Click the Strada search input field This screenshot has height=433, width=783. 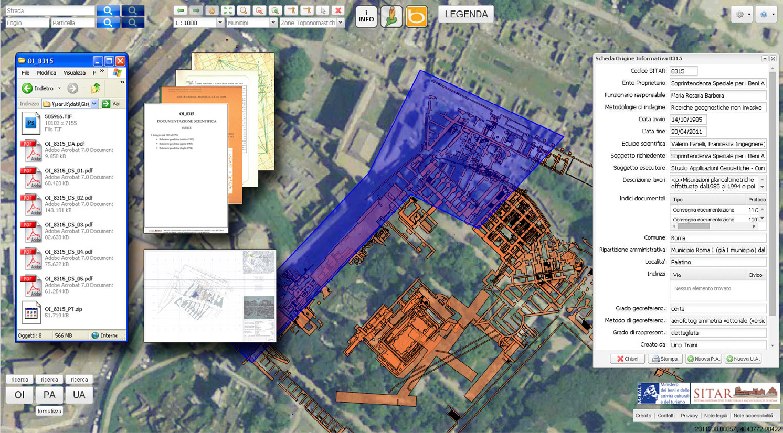50,10
